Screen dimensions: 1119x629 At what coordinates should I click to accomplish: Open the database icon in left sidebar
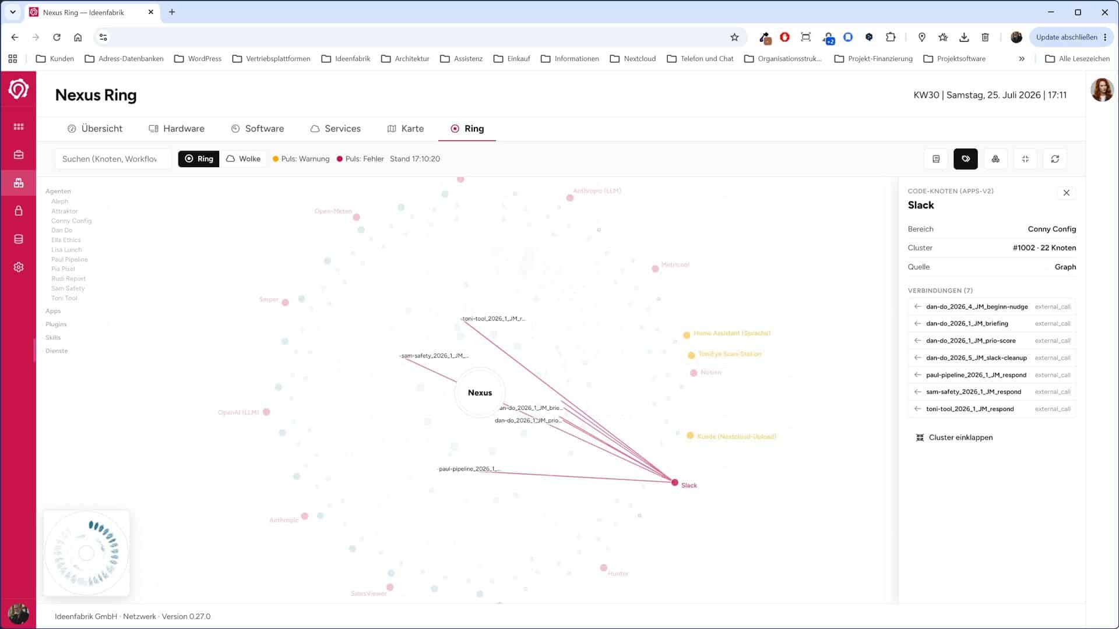[19, 239]
